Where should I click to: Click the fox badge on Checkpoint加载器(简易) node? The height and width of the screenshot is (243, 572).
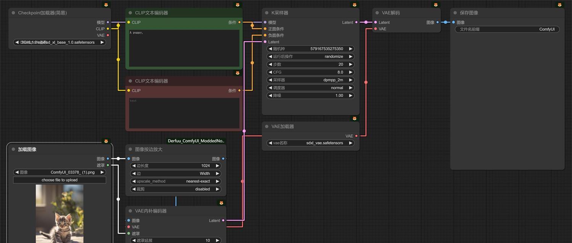click(106, 5)
